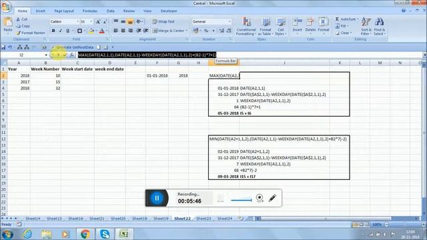Viewport: 427px width, 240px height.
Task: Toggle Middle Align alignment
Action: point(123,21)
